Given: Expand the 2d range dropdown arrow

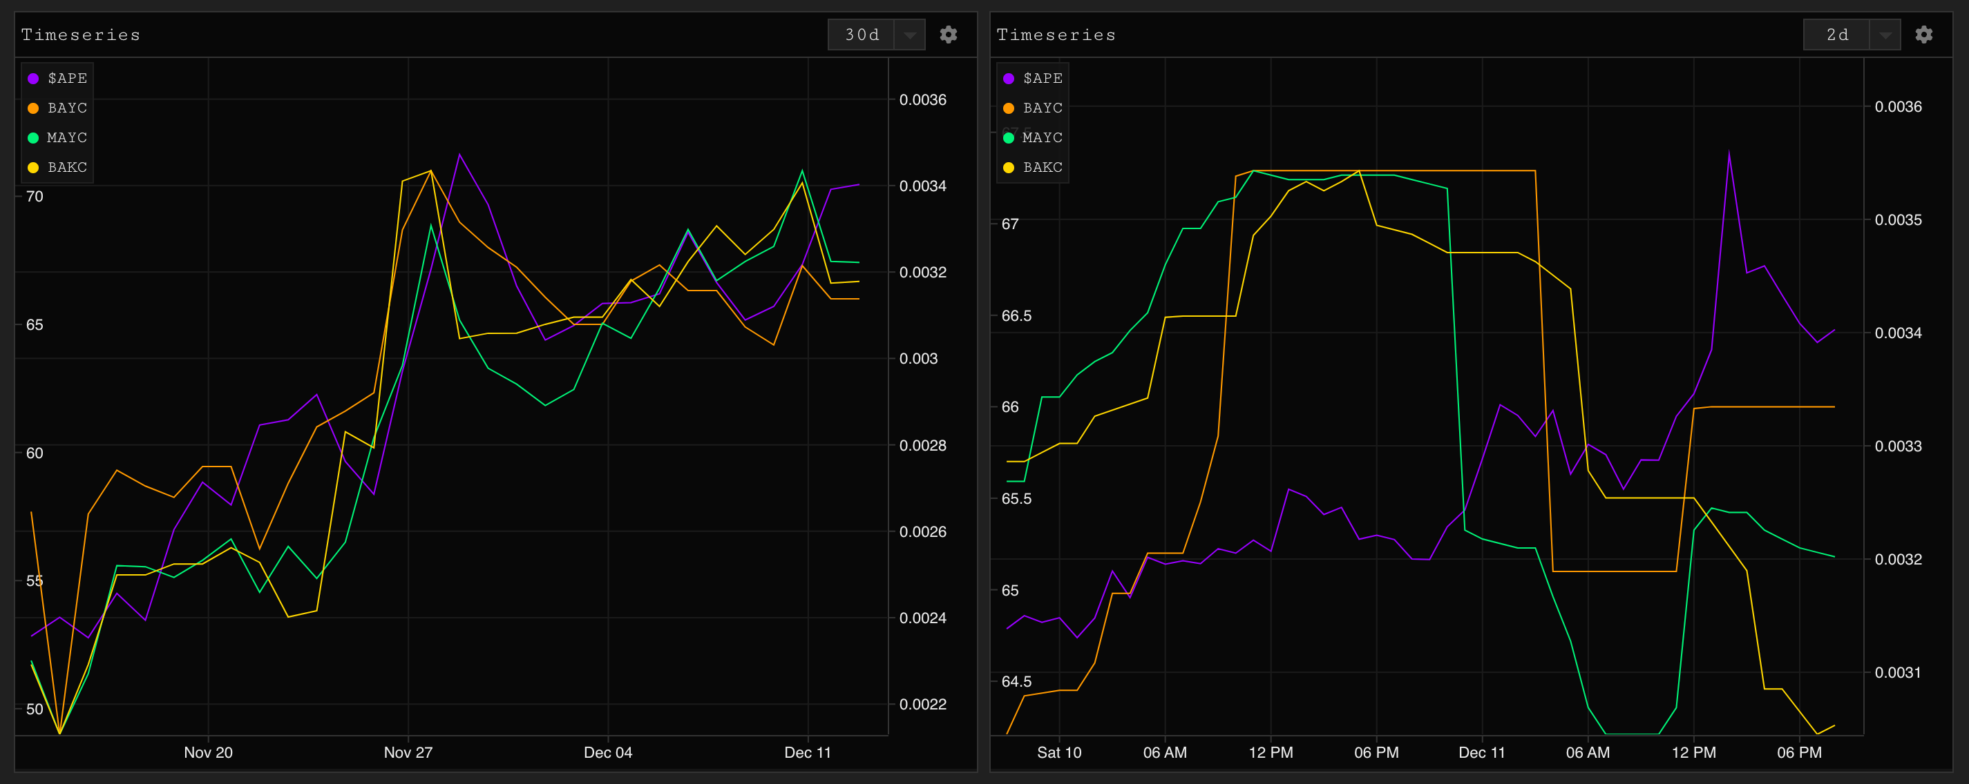Looking at the screenshot, I should (x=1885, y=35).
